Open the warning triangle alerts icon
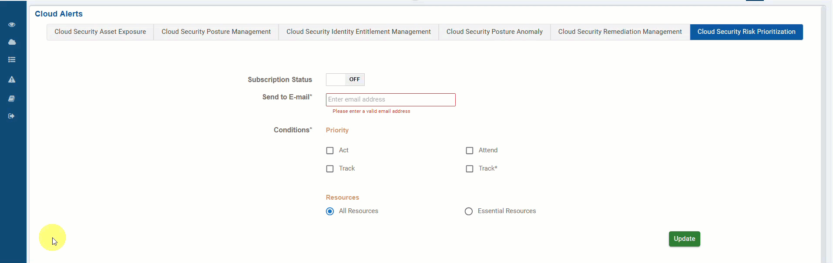Viewport: 833px width, 263px height. click(x=12, y=79)
